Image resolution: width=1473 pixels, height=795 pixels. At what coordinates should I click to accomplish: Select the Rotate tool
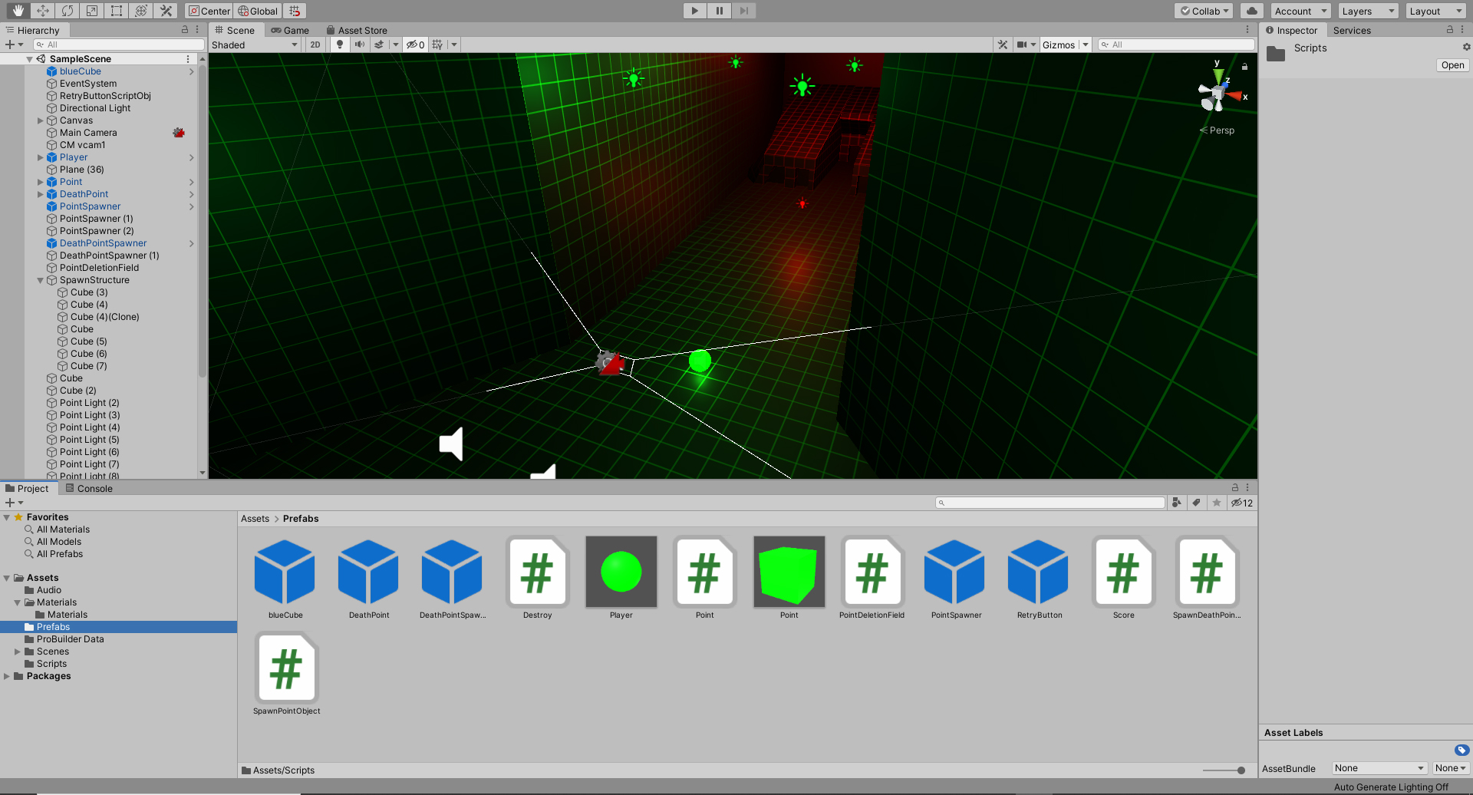(x=68, y=11)
